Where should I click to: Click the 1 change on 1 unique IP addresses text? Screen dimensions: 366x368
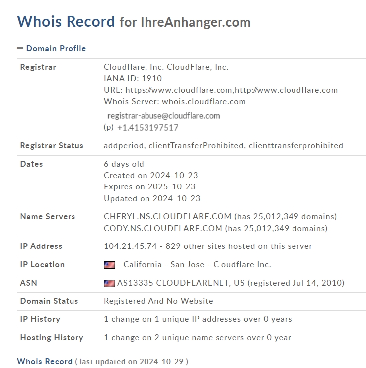(198, 319)
